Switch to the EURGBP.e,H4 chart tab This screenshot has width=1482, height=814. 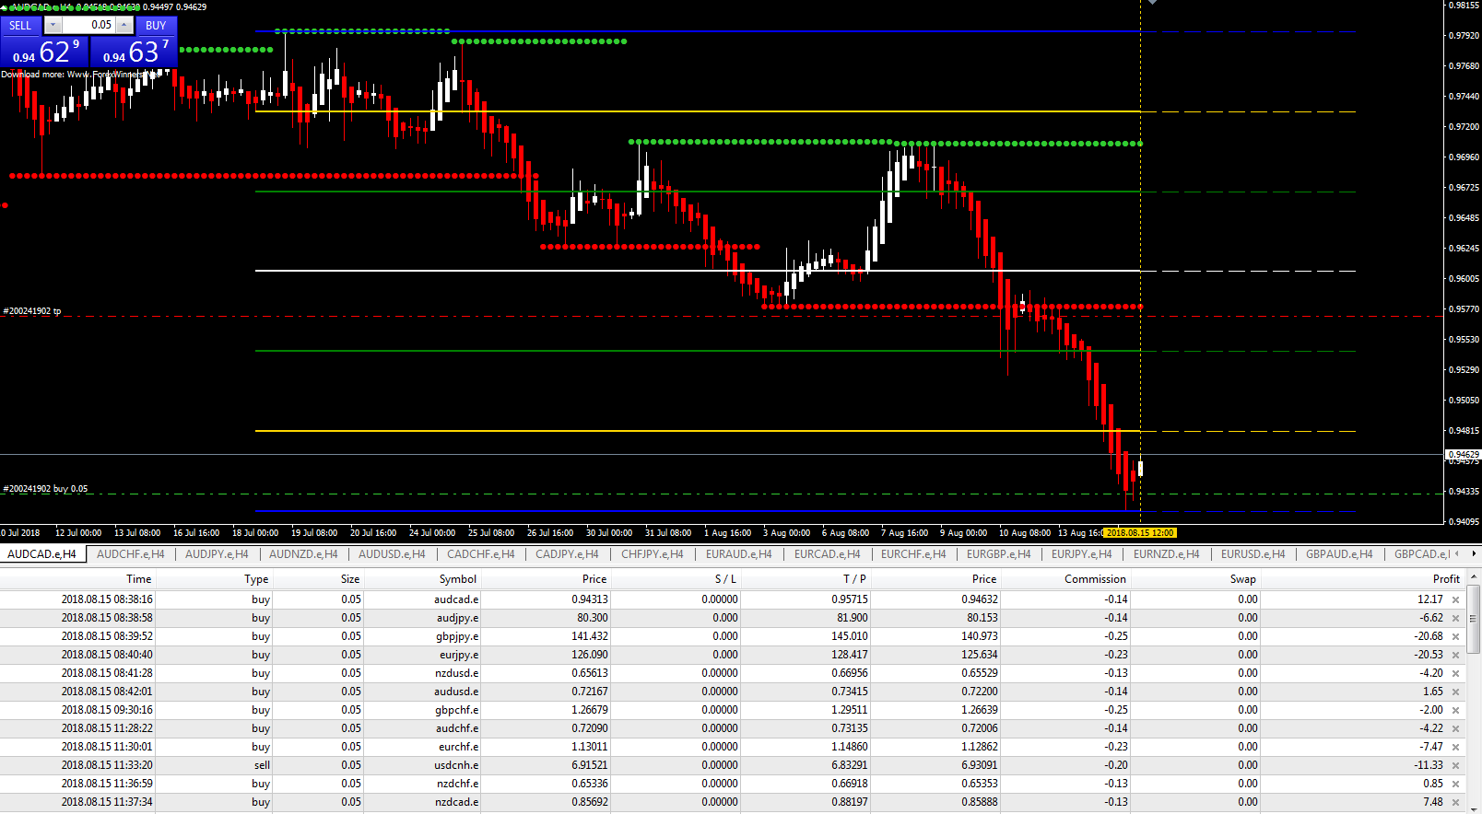(998, 554)
